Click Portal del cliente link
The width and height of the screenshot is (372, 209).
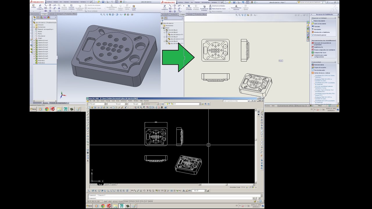pos(319,65)
